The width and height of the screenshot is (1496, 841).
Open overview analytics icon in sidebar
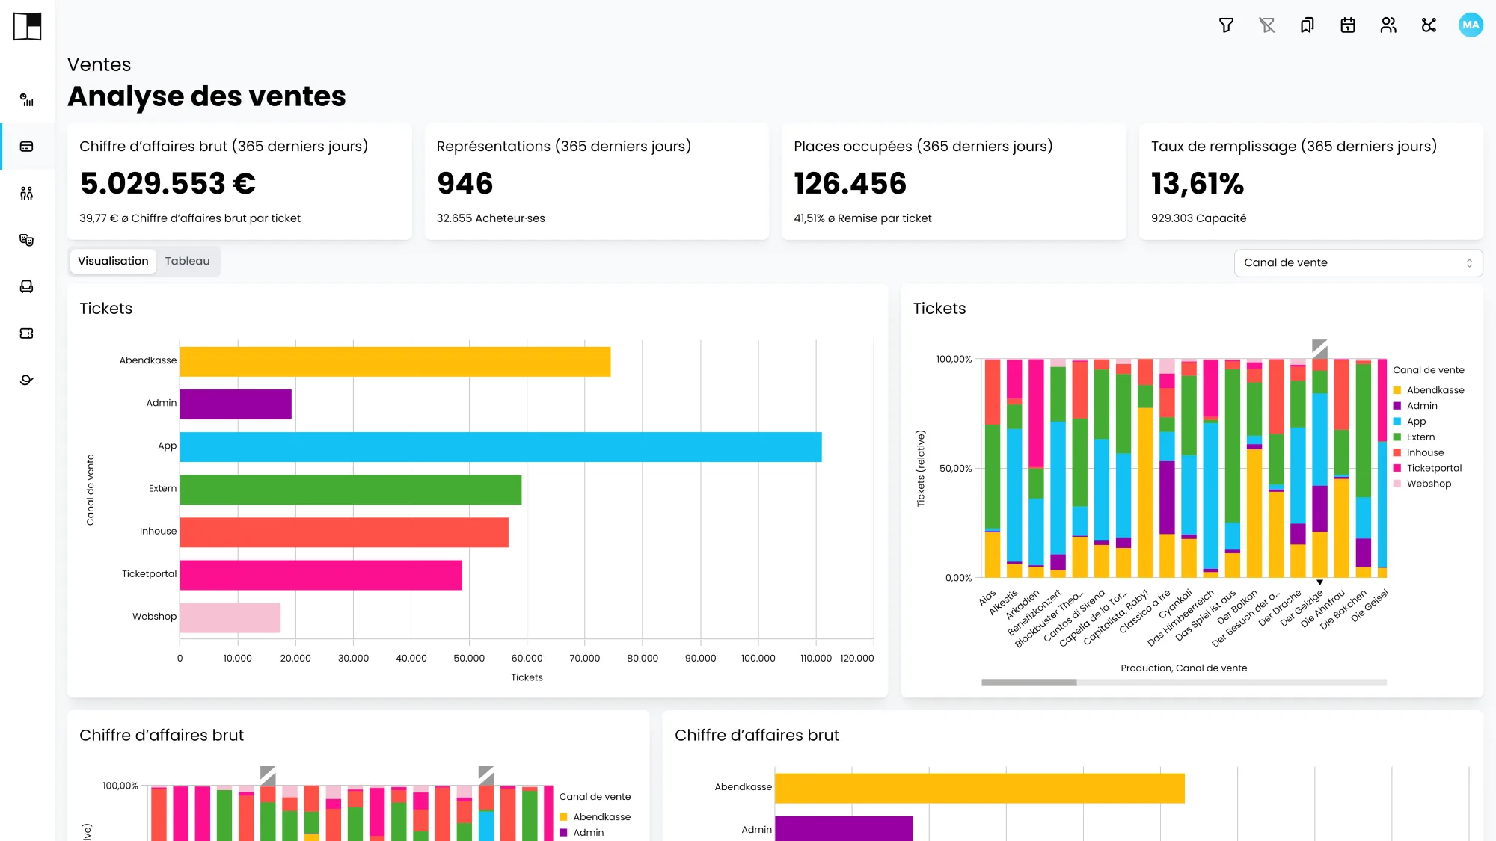(x=27, y=99)
